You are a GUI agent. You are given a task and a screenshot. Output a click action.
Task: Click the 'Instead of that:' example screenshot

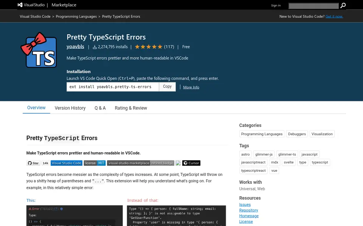(177, 215)
